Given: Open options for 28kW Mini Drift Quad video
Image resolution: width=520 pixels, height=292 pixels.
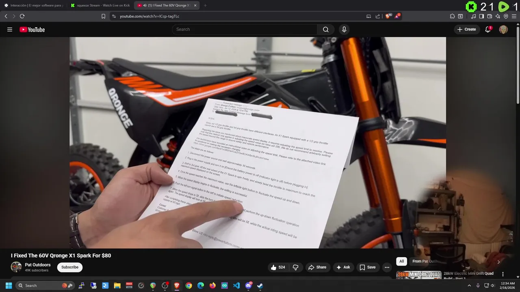Looking at the screenshot, I should pos(503,274).
